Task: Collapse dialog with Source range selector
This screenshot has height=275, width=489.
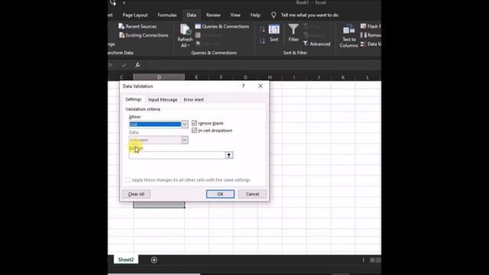Action: (x=229, y=155)
